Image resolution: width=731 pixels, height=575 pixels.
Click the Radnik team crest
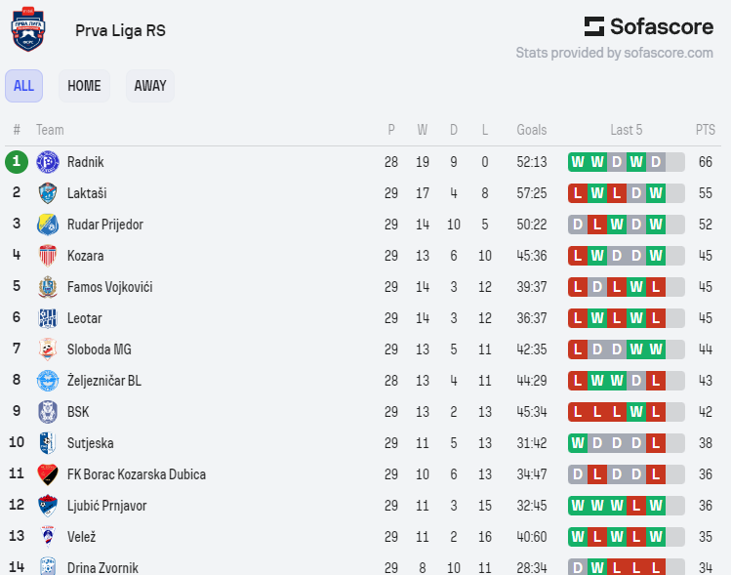click(x=48, y=162)
